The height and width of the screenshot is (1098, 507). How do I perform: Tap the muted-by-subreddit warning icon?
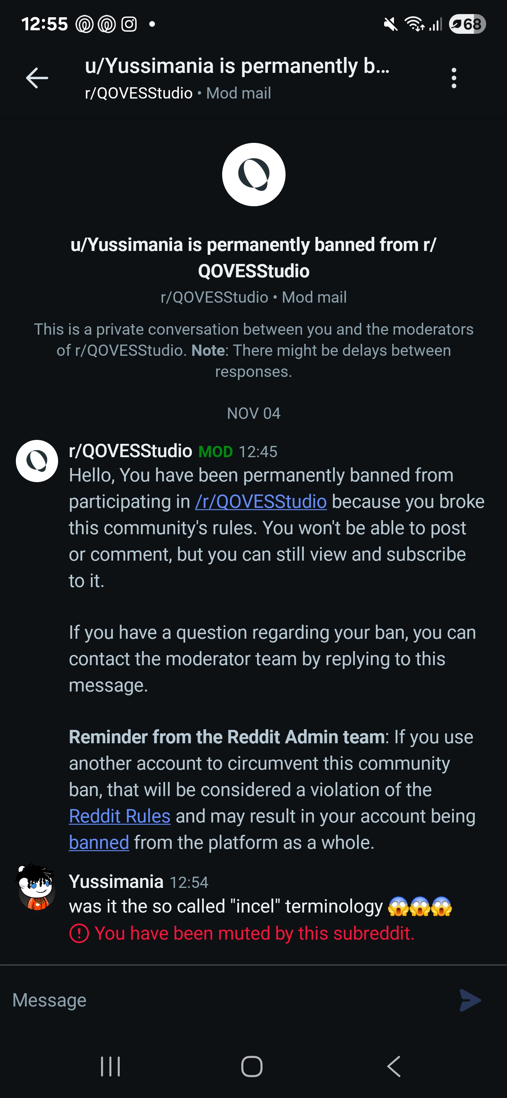click(79, 933)
